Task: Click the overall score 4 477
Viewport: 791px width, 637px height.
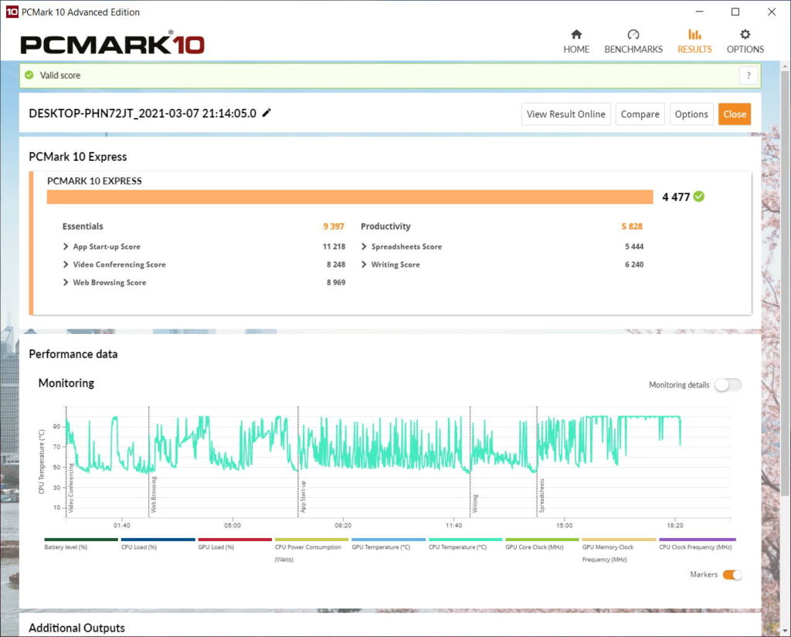Action: click(x=675, y=197)
